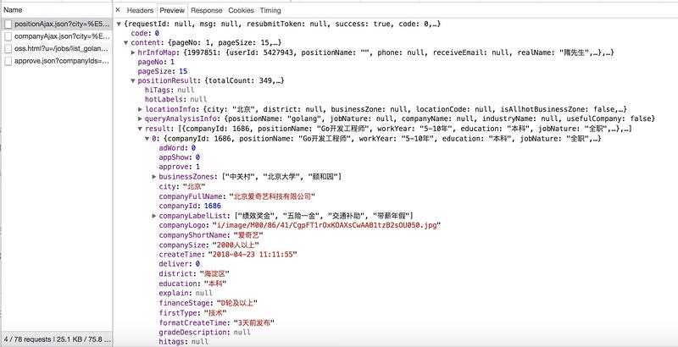The image size is (678, 347).
Task: Click the companyLogo image path value
Action: coord(326,225)
